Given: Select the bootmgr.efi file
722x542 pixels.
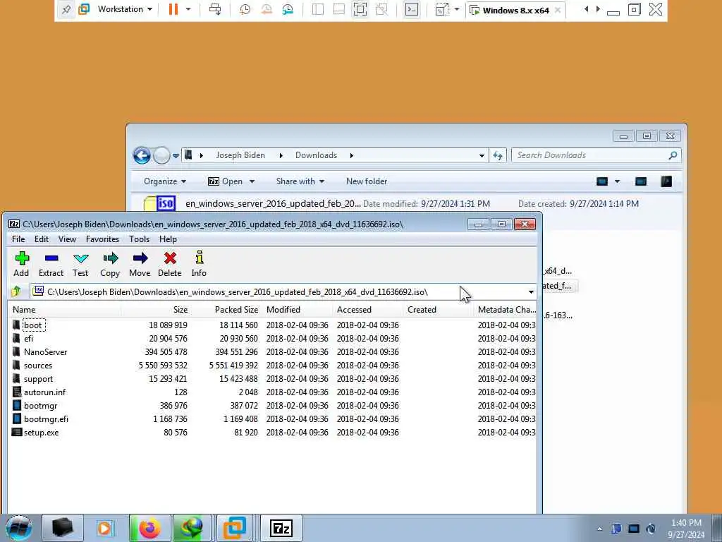Looking at the screenshot, I should click(46, 419).
